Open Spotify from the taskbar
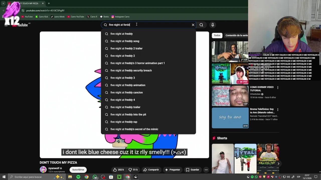The width and height of the screenshot is (321, 180). click(x=78, y=177)
